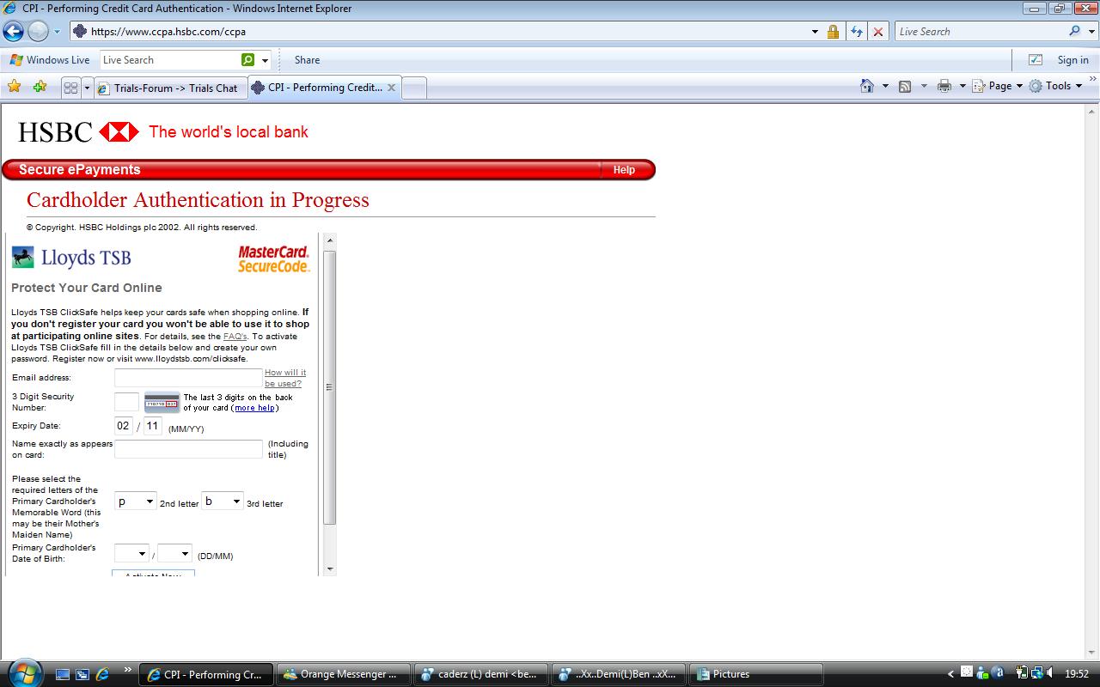
Task: Open search provider options dropdown arrow
Action: 1091,32
